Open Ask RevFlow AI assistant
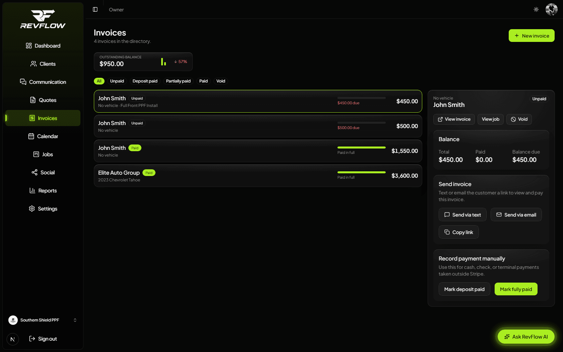 point(526,337)
